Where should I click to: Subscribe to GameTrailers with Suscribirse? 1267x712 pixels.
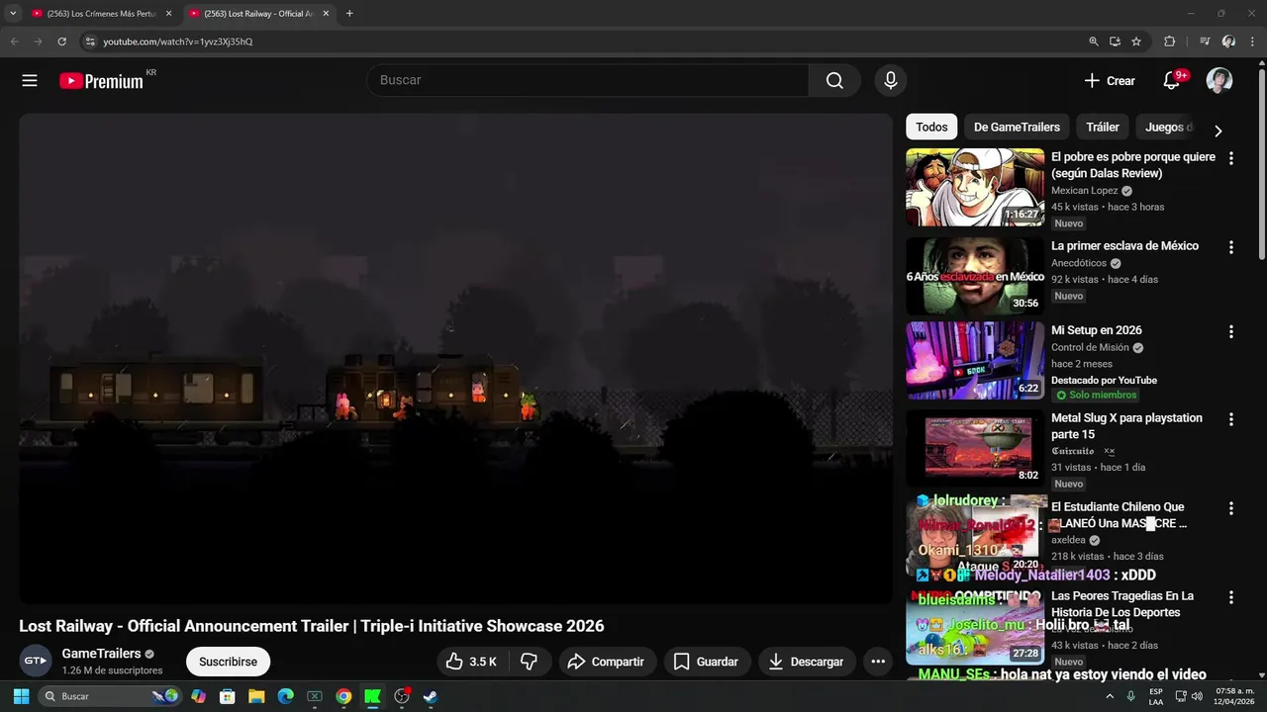pyautogui.click(x=228, y=662)
